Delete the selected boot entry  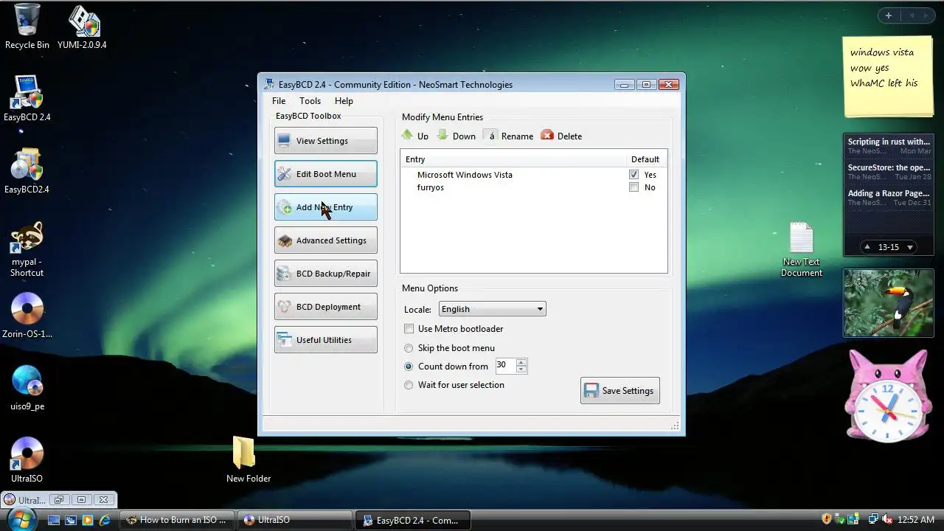562,136
